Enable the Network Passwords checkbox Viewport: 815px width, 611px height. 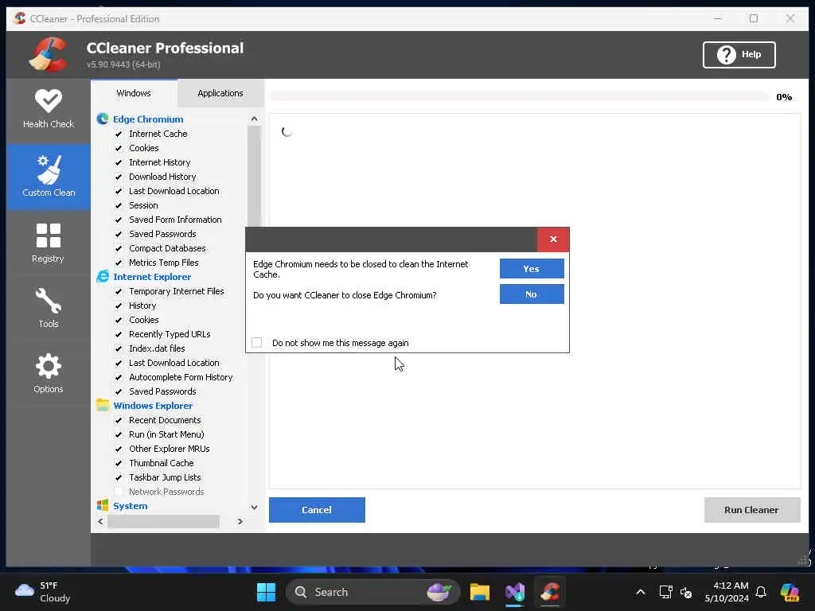(x=119, y=492)
